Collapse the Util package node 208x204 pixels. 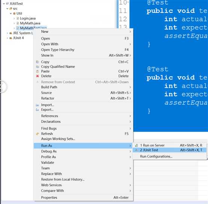[11, 14]
